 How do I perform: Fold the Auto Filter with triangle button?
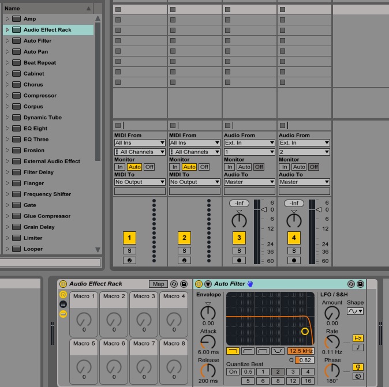click(x=208, y=284)
